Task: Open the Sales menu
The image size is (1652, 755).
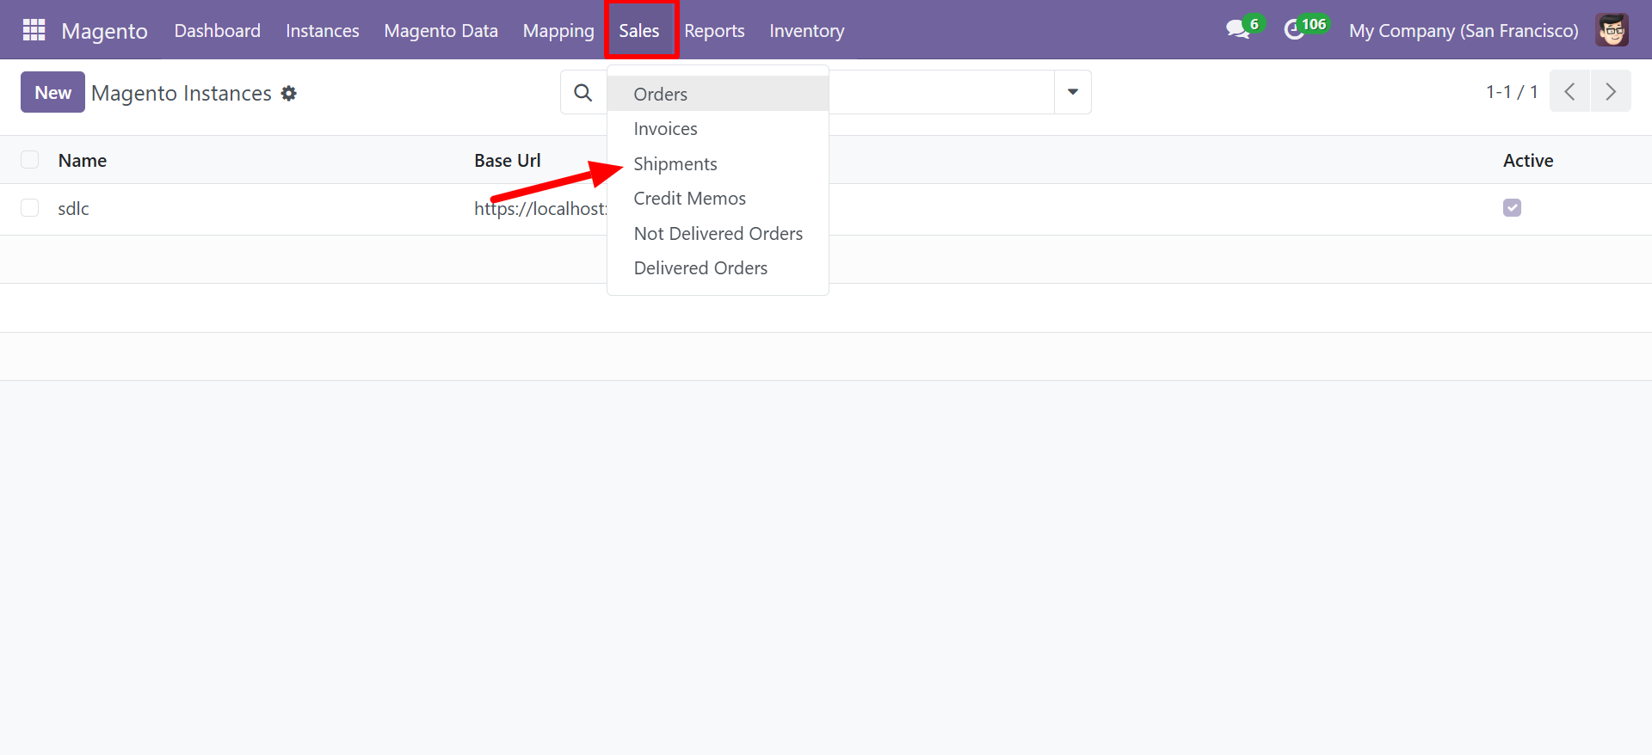Action: pyautogui.click(x=639, y=30)
